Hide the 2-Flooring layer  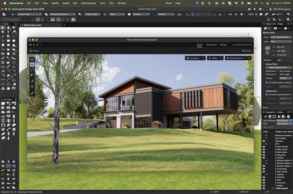point(264,177)
